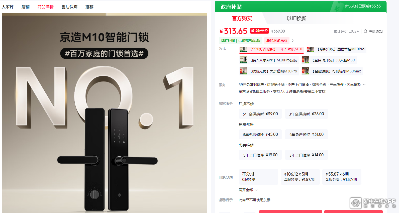Switch to 以旧换新 tab

[x=297, y=18]
